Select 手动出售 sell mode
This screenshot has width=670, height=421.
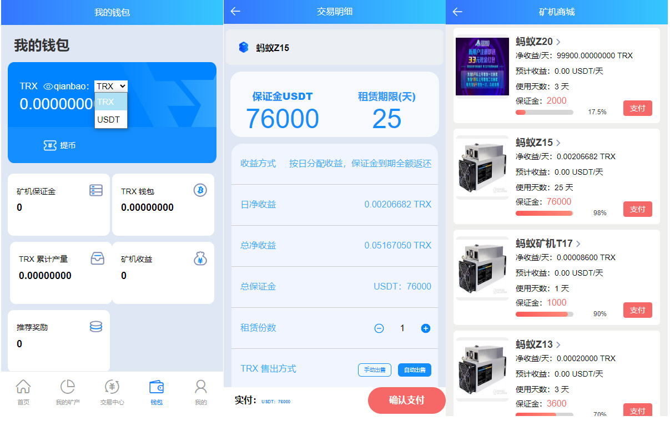375,370
